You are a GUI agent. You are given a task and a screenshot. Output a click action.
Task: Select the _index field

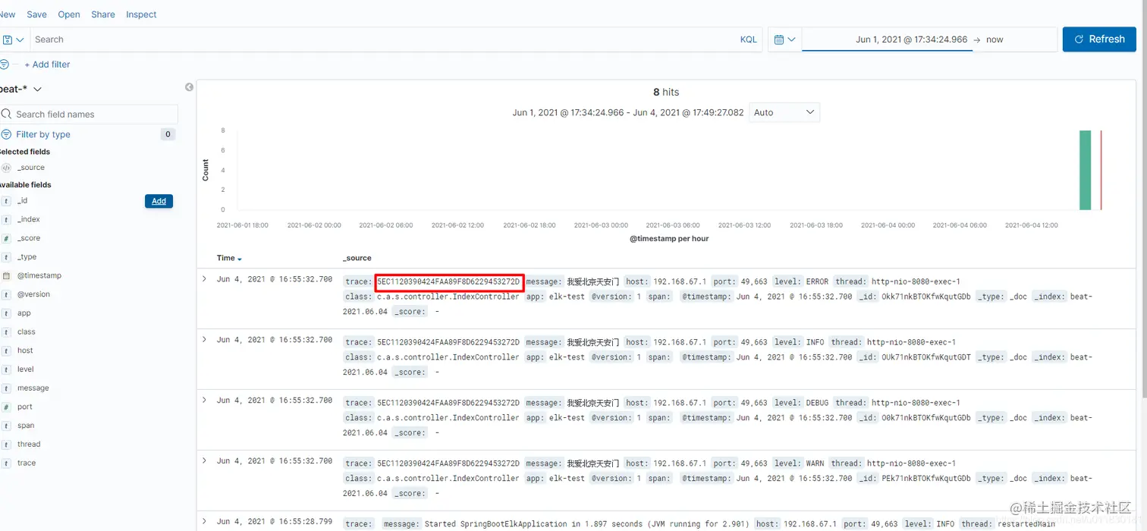(29, 219)
